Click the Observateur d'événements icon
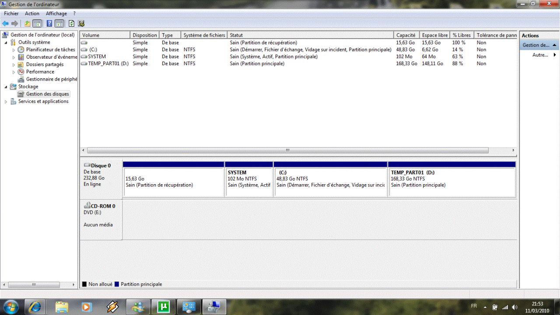 (21, 57)
